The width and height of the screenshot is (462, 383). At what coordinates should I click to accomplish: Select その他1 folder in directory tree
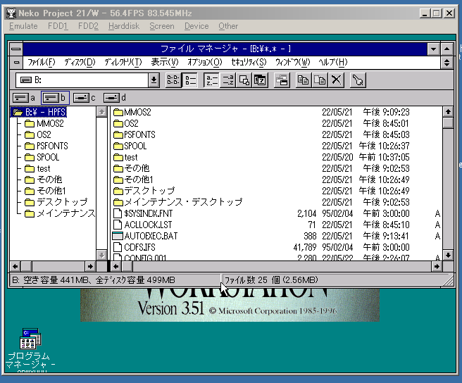[45, 191]
